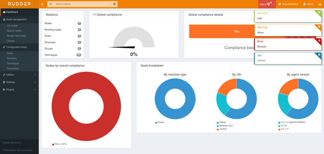Open the Dashboard page
This screenshot has width=324, height=154.
click(19, 12)
